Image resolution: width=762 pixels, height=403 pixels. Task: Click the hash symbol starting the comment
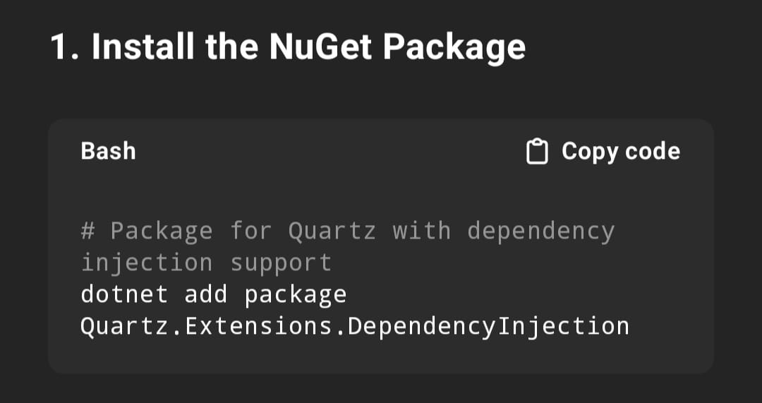(x=87, y=230)
